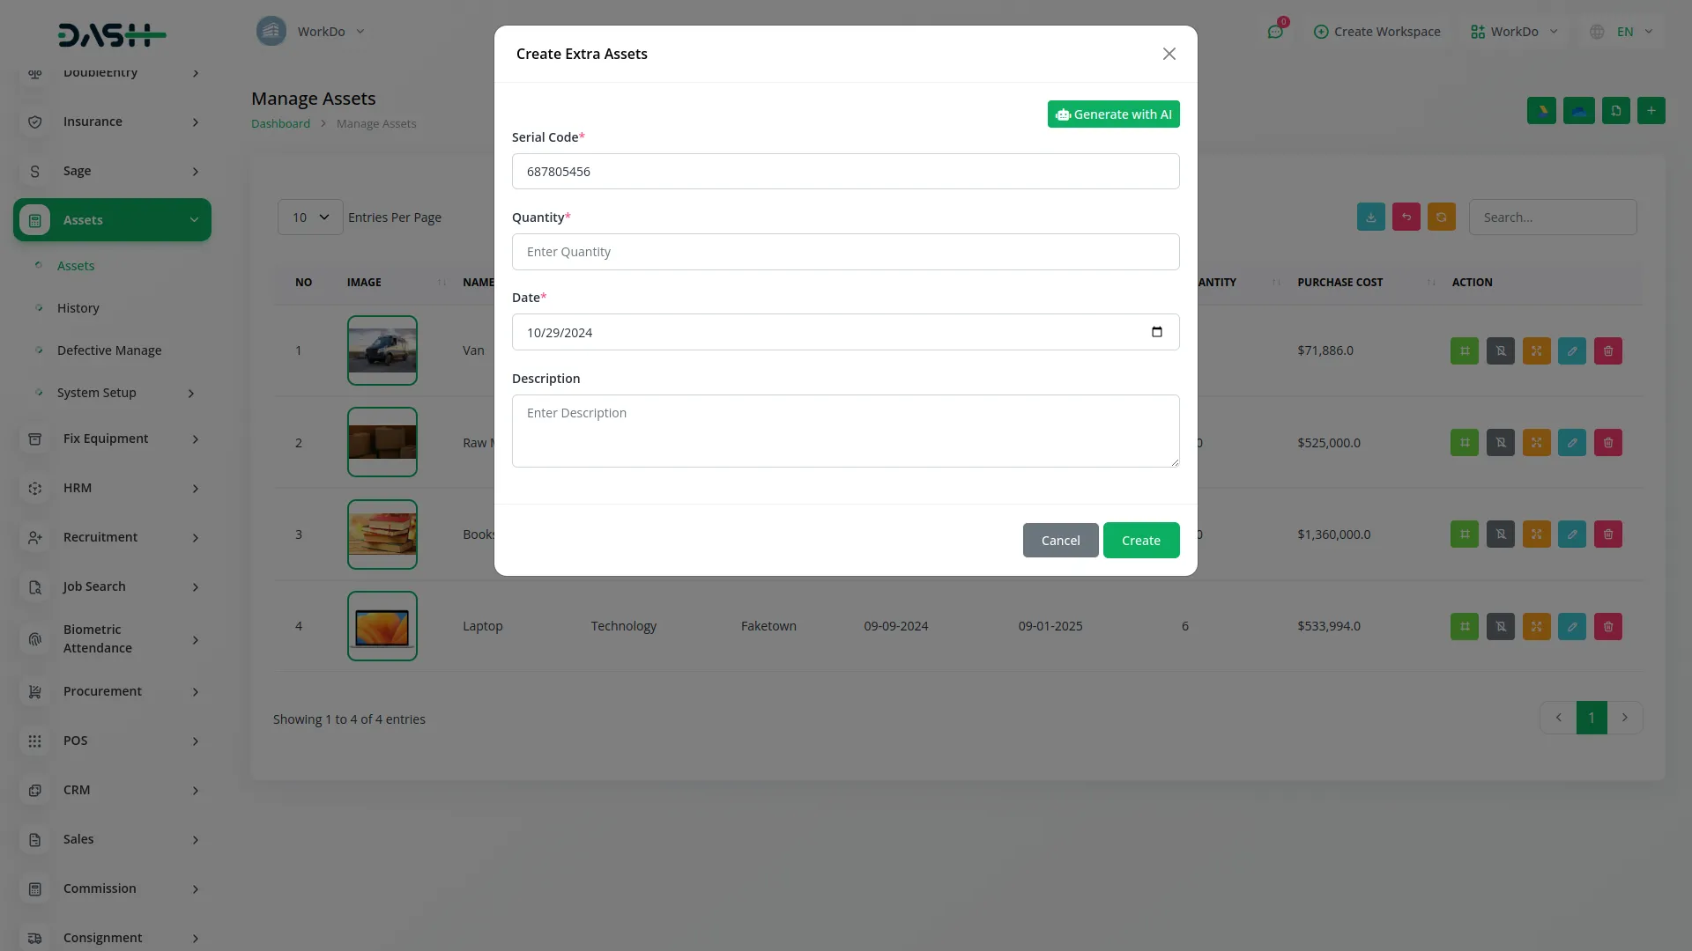The image size is (1692, 951).
Task: Follow the Dashboard breadcrumb link
Action: pos(280,123)
